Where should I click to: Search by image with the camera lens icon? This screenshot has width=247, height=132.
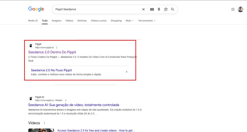(166, 9)
